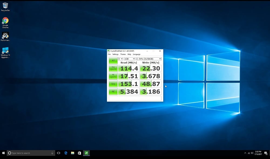Open File Explorer from the taskbar
The width and height of the screenshot is (270, 159).
(73, 153)
